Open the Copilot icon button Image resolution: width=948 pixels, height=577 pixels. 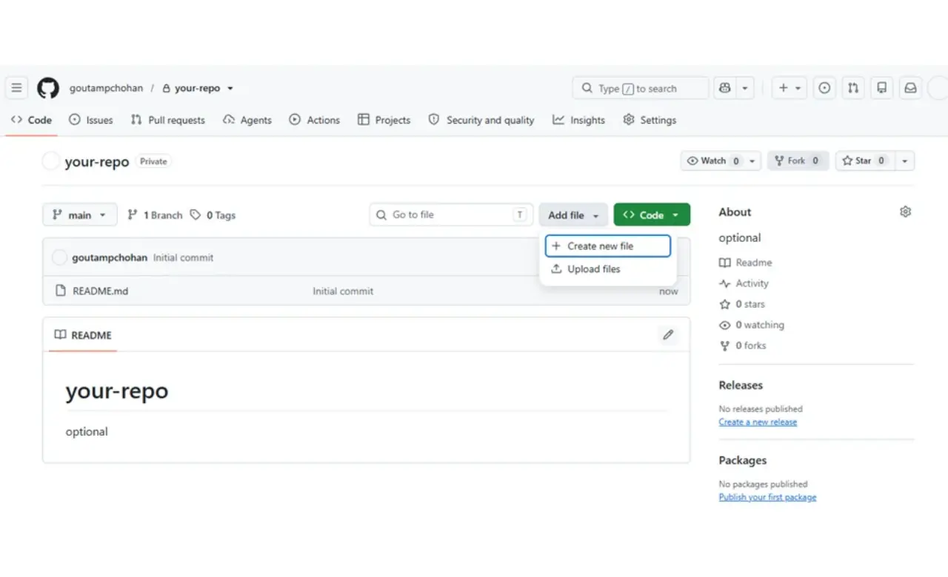tap(725, 88)
